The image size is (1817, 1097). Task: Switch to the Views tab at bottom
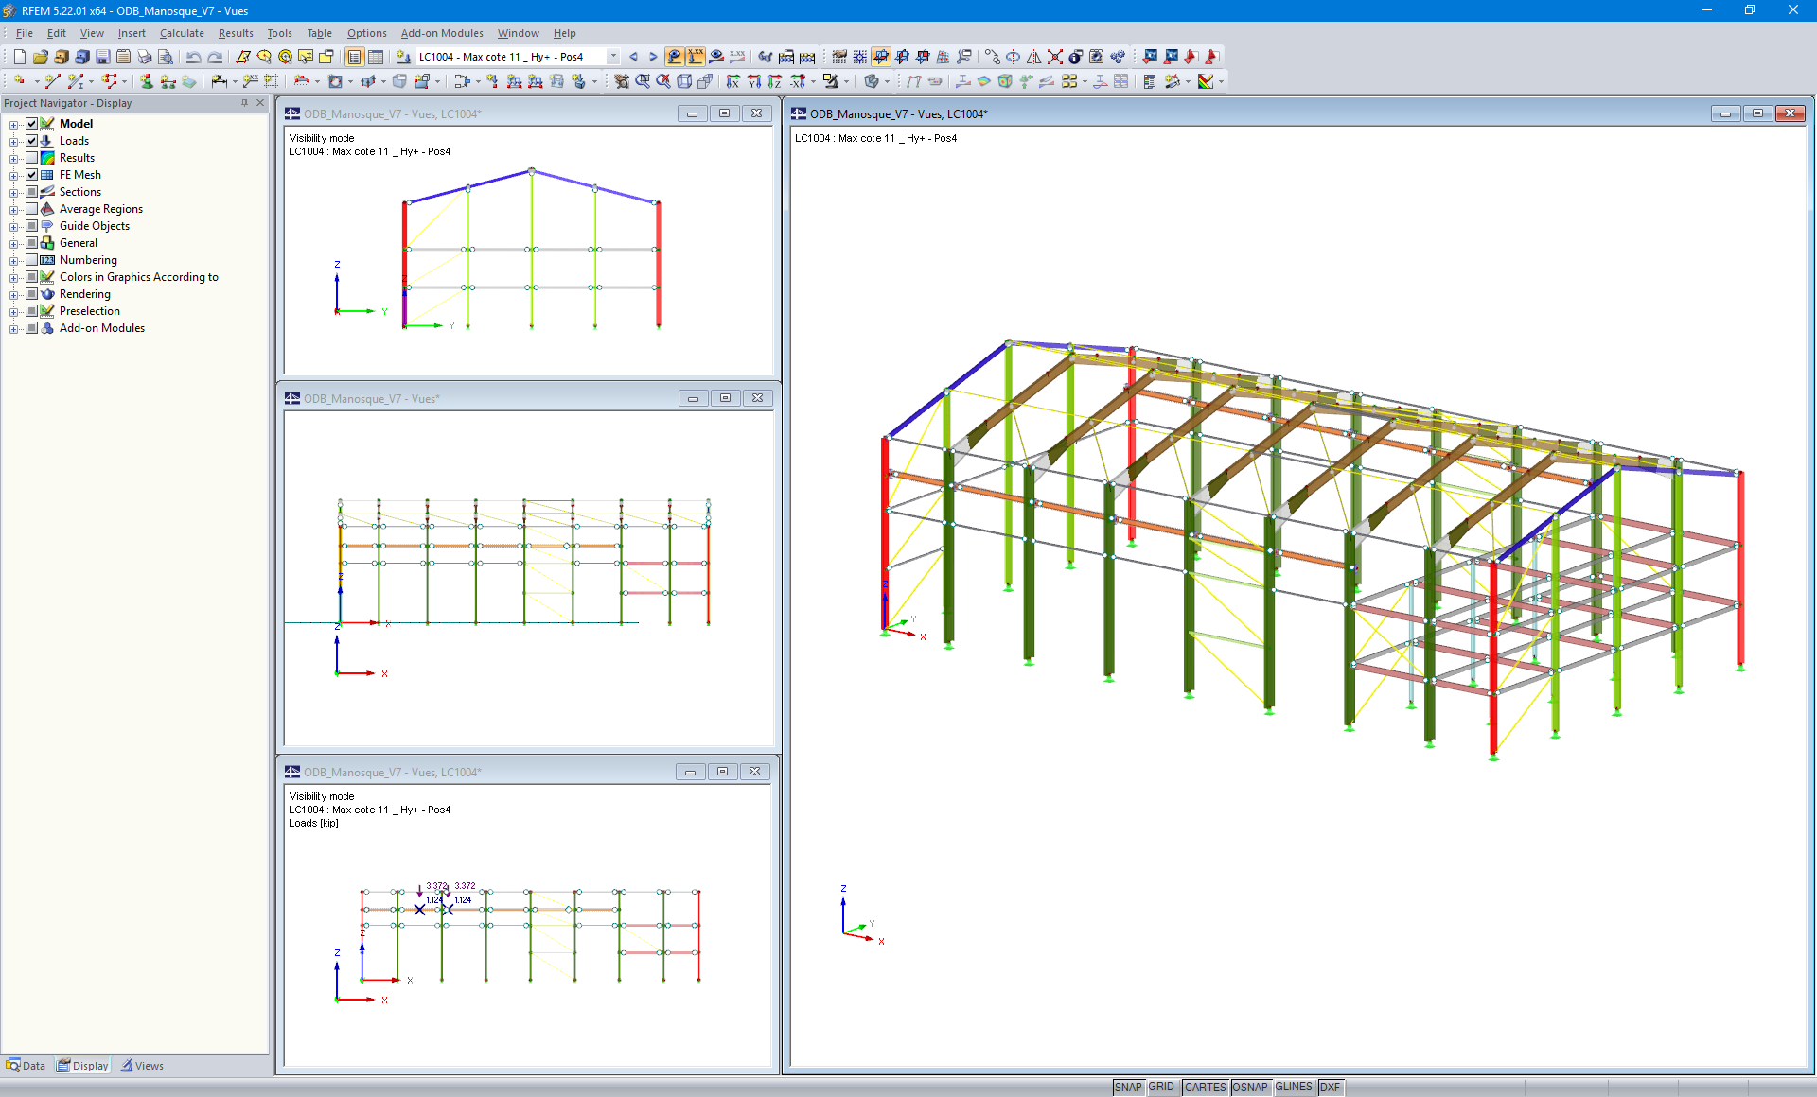coord(148,1065)
